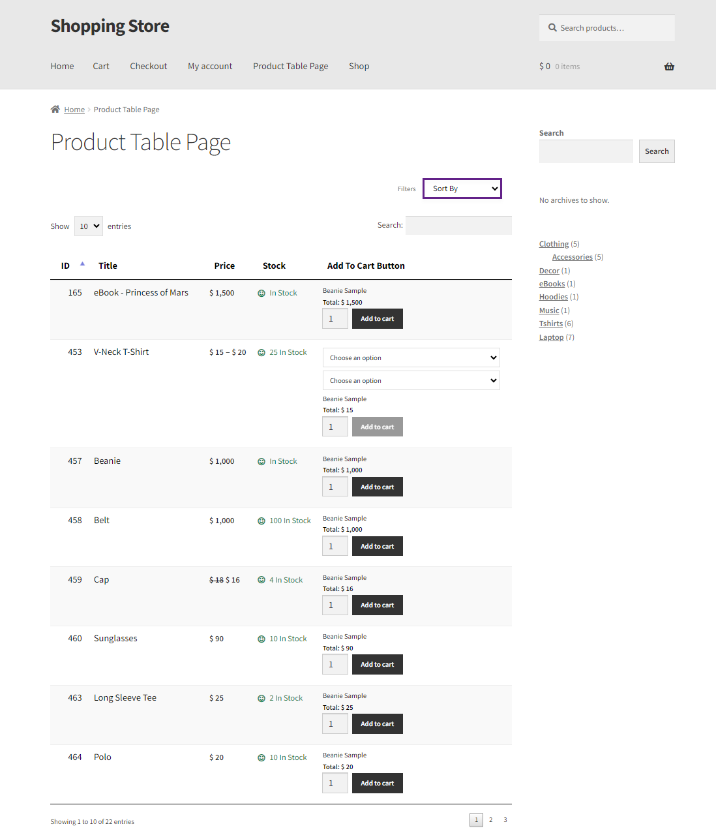Click Home breadcrumb link
This screenshot has height=837, width=716.
pos(74,110)
